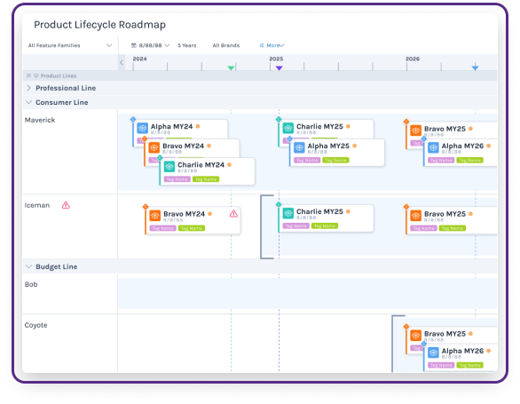Image resolution: width=520 pixels, height=404 pixels.
Task: Select the 5 Years range filter
Action: 187,45
